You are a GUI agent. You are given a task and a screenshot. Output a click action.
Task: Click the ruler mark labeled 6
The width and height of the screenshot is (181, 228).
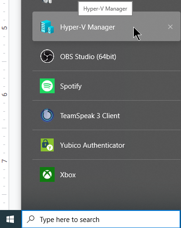(x=5, y=95)
